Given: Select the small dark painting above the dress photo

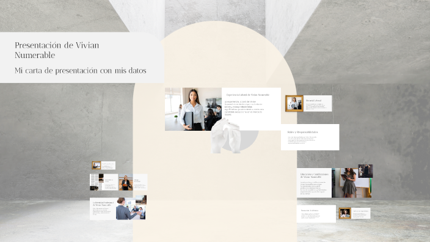Looking at the screenshot, I should 365,171.
